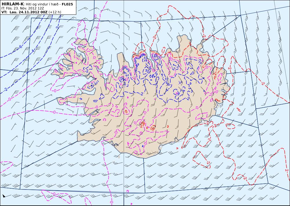Click the blue -6 isotherm label
Screen dimensions: 290x206
pos(20,47)
